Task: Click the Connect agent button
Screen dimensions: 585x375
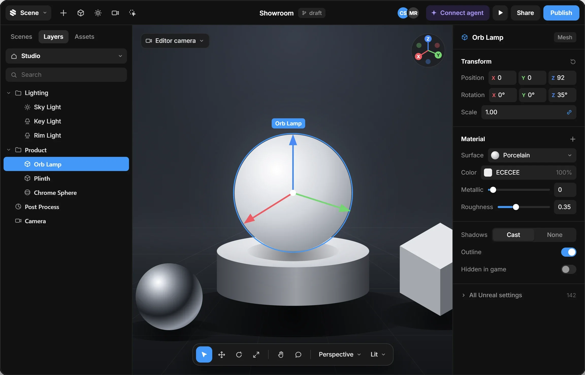Action: click(x=458, y=13)
